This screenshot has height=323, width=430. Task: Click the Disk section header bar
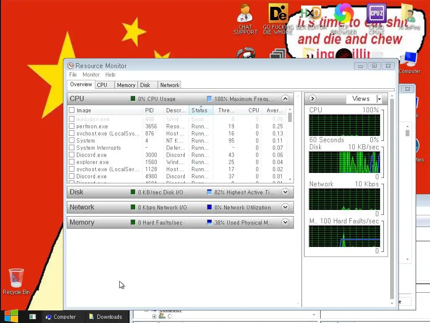pos(180,192)
